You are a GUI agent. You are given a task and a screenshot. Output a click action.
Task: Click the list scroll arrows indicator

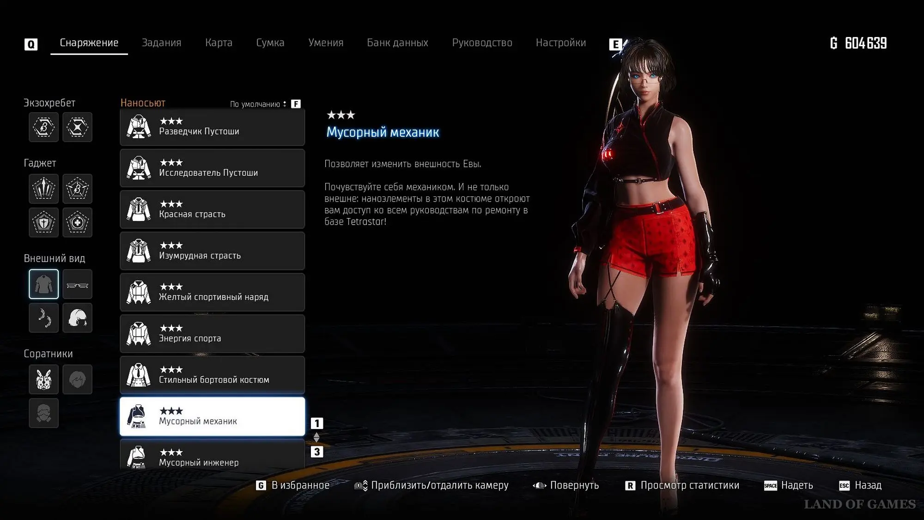pyautogui.click(x=316, y=437)
